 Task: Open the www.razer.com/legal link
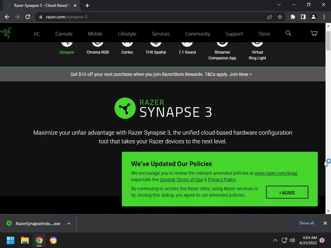[276, 173]
